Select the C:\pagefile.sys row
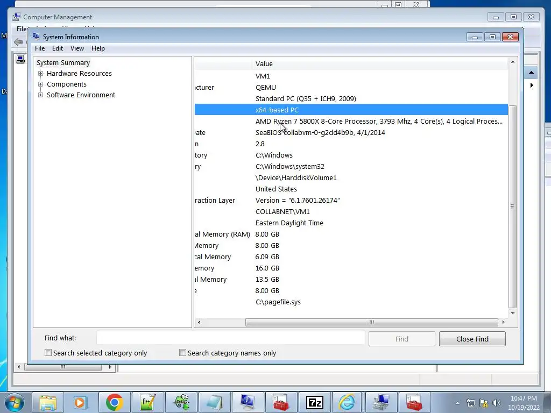 click(351, 302)
